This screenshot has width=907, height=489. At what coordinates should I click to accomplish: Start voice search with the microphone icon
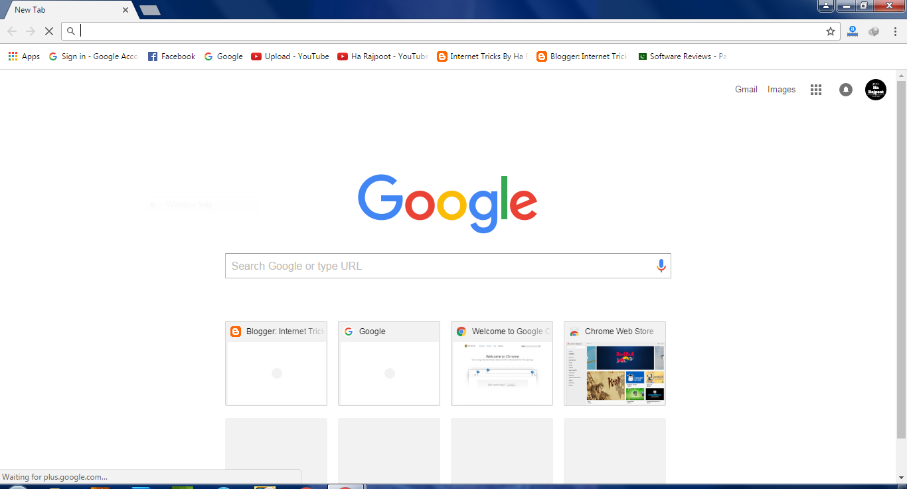click(661, 266)
